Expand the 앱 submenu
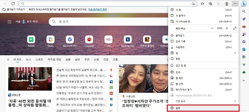249x112 pixels. tap(203, 53)
